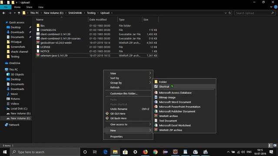
Task: Choose Microsoft Access Database in the New submenu
Action: click(184, 93)
